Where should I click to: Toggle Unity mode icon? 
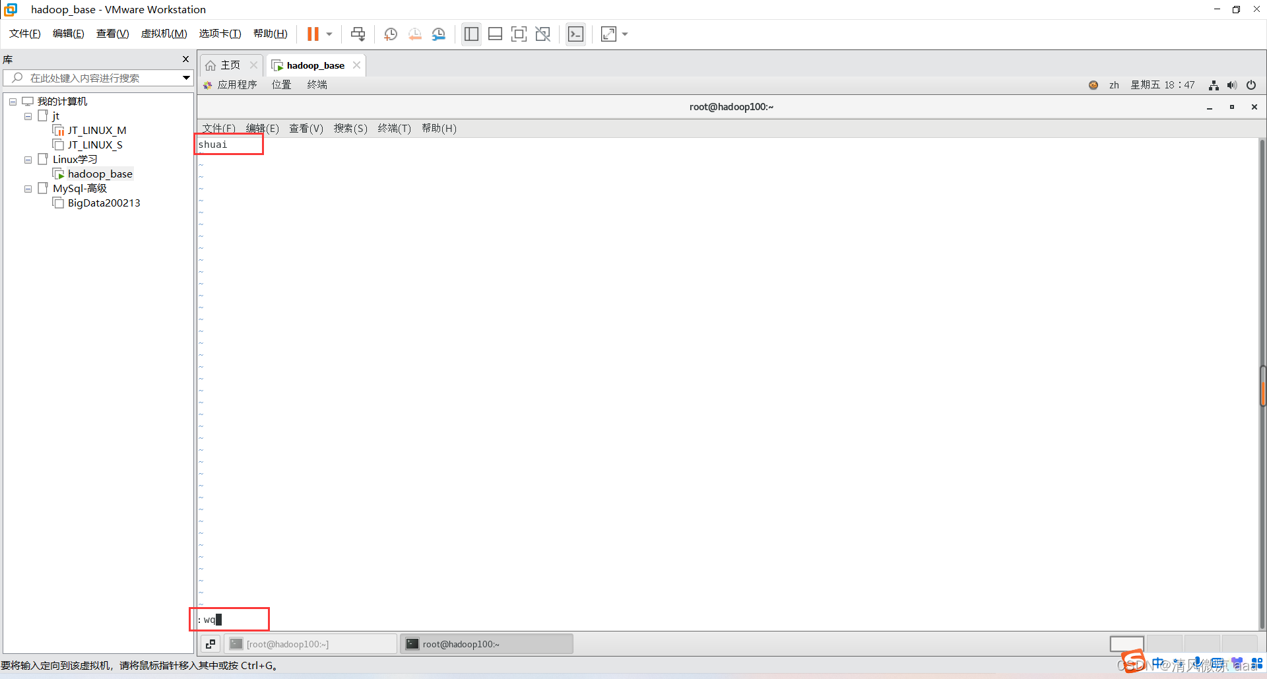(x=543, y=34)
